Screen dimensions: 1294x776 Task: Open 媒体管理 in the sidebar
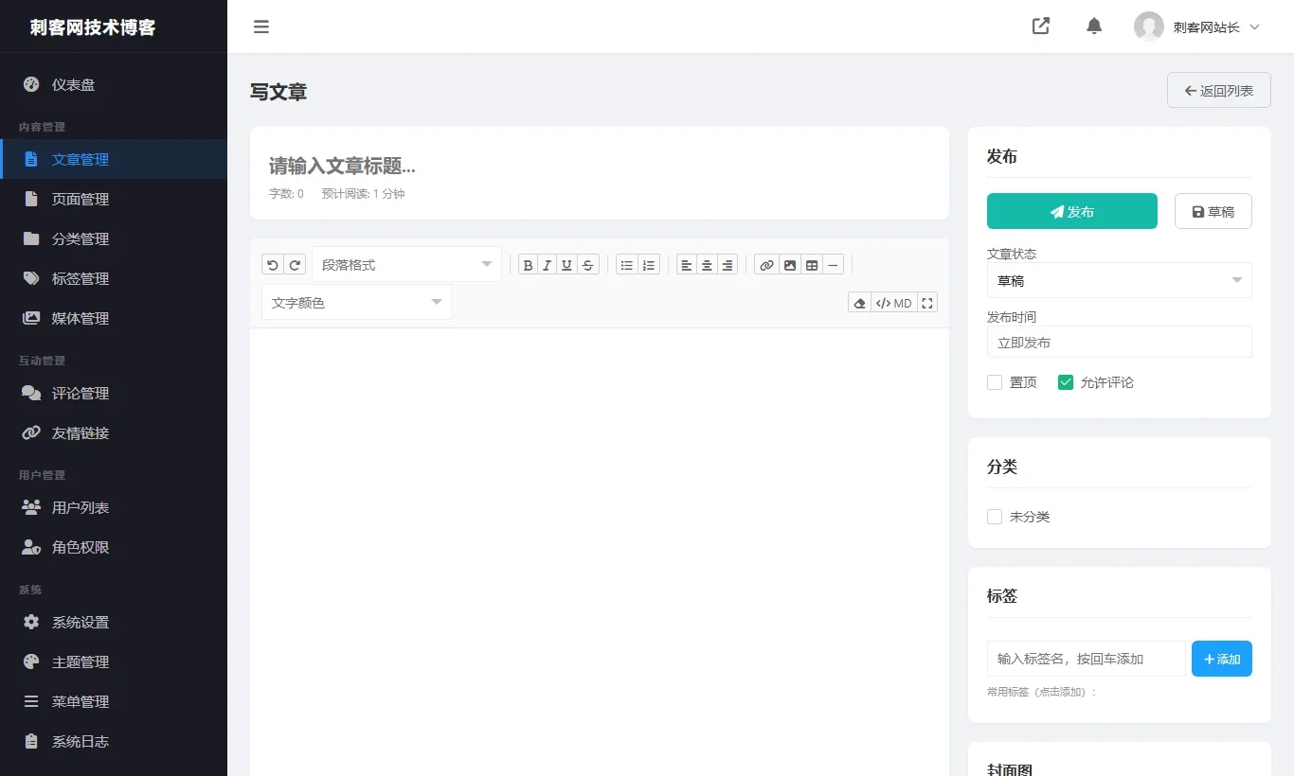coord(114,318)
